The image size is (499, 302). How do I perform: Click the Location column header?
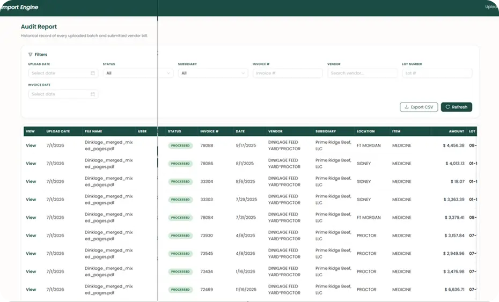click(x=365, y=131)
